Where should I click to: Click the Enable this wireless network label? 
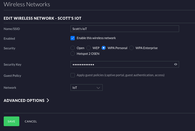(96, 38)
